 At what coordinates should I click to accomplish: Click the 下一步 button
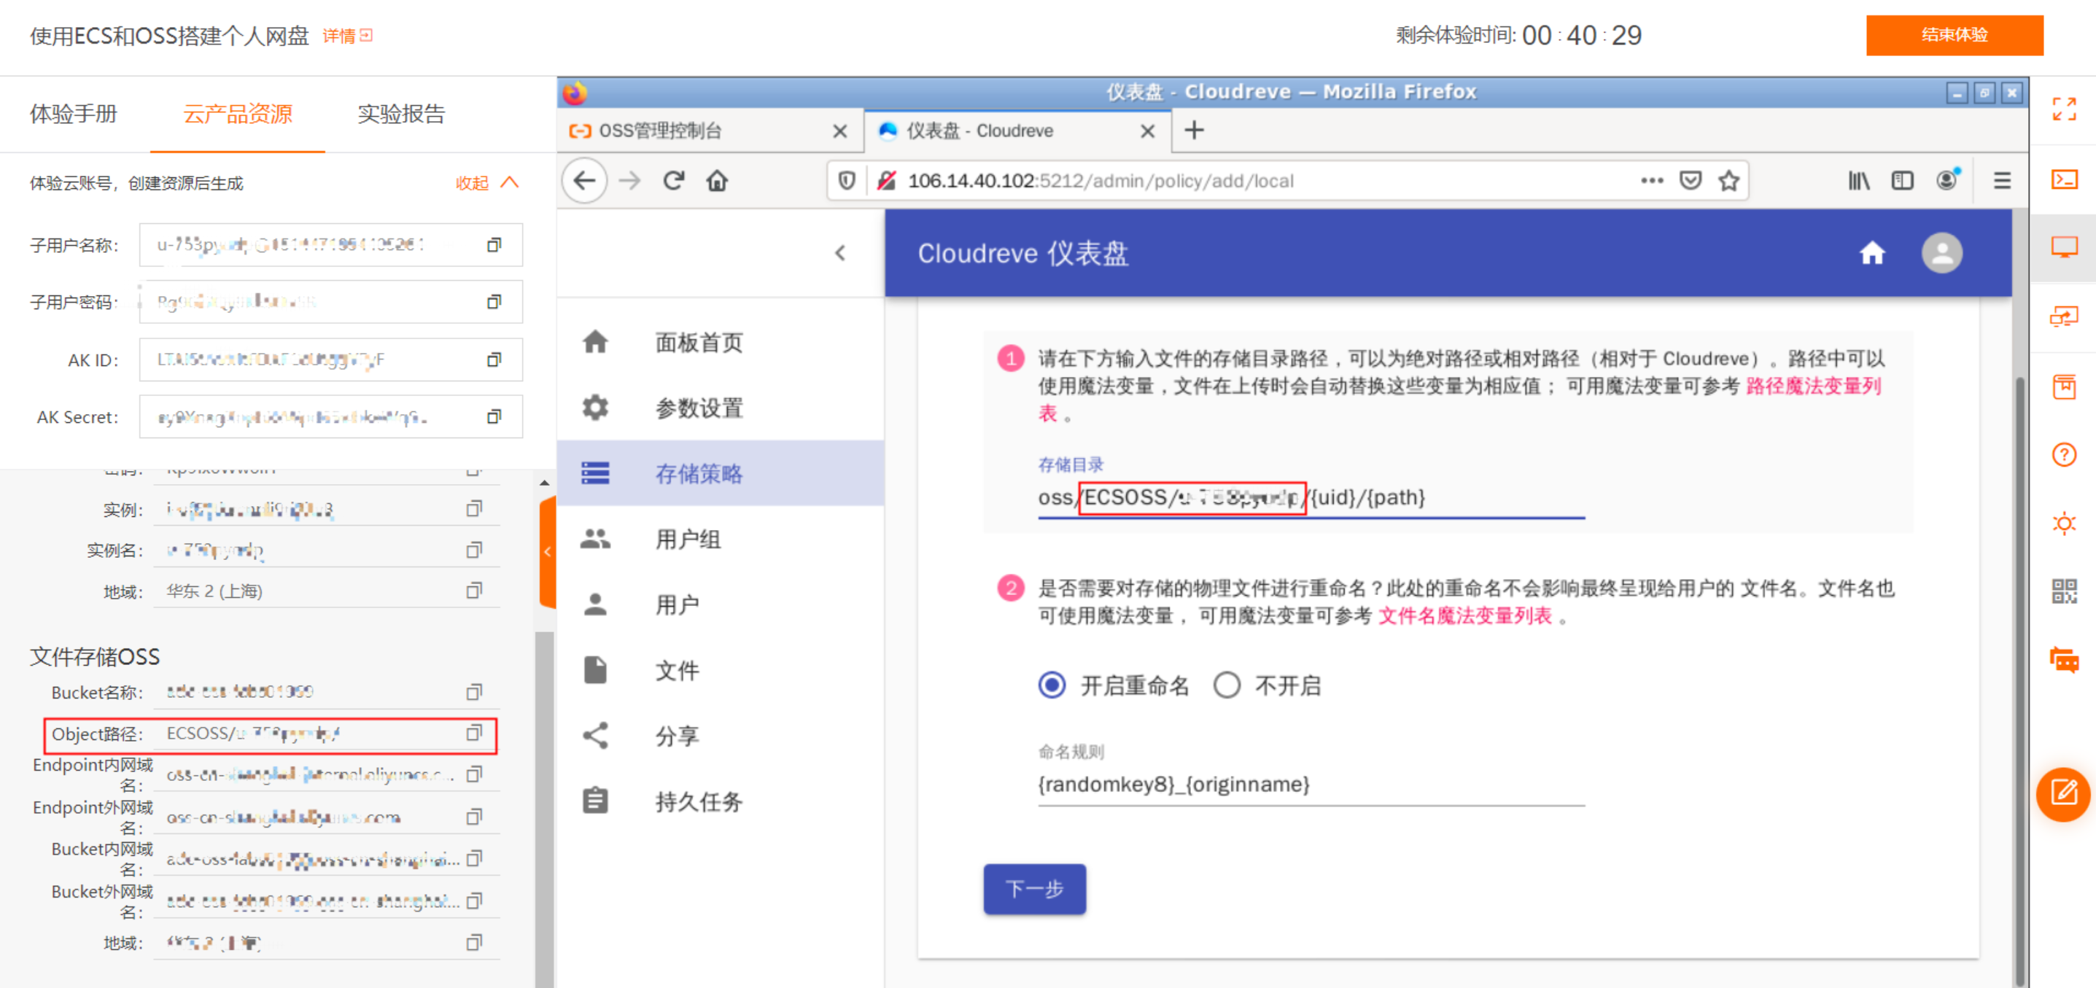click(x=1034, y=889)
